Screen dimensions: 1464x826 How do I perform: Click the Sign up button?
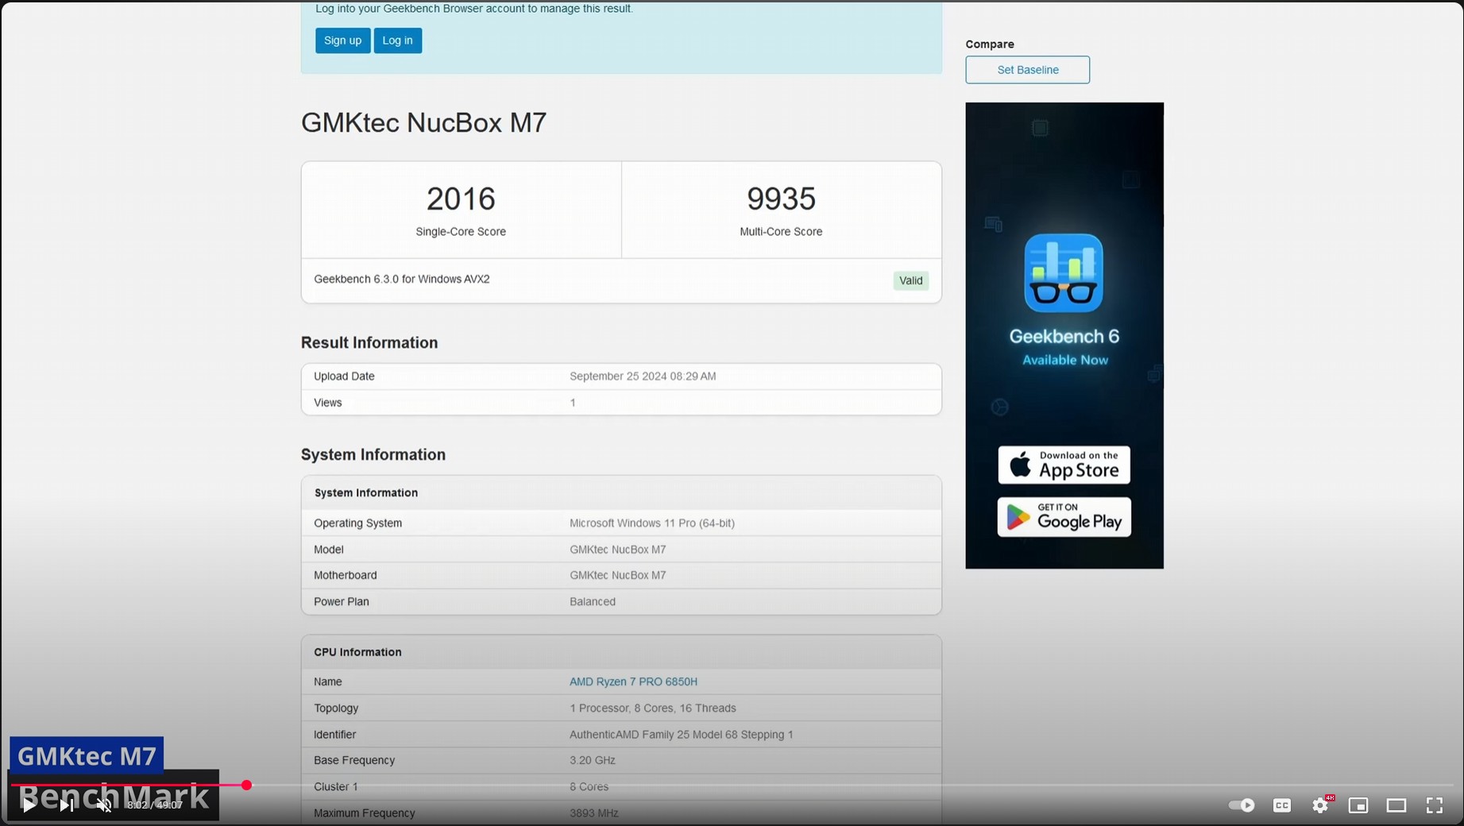[342, 41]
